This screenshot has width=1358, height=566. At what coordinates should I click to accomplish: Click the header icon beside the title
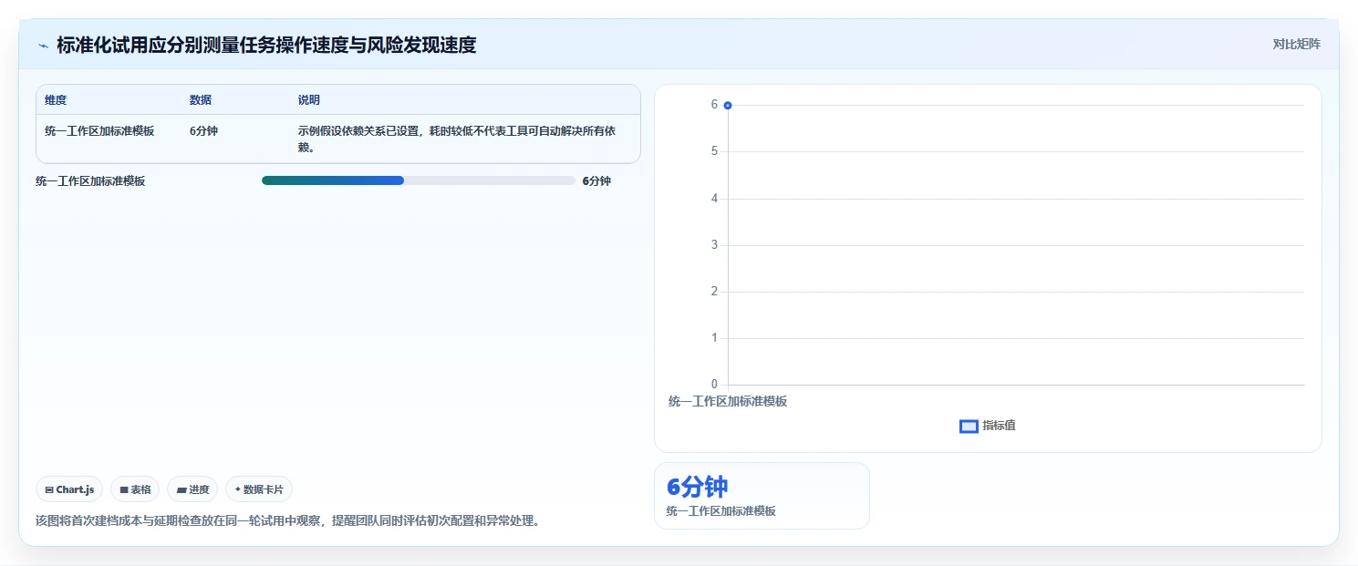click(43, 45)
